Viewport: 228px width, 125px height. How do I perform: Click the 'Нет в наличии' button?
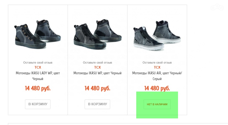157,104
